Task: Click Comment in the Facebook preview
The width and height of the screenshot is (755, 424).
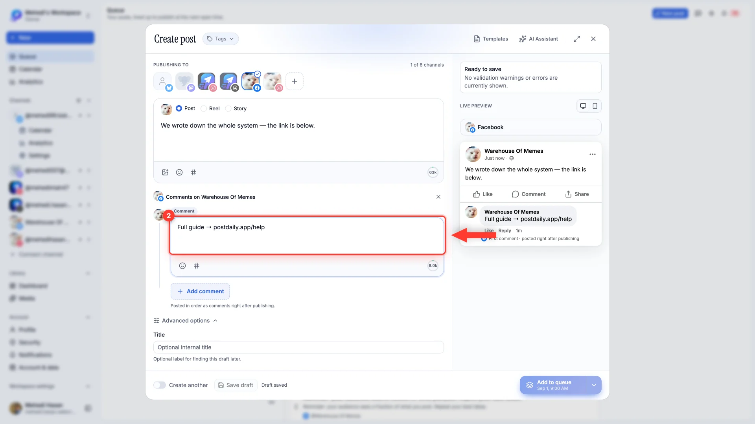Action: (x=528, y=194)
